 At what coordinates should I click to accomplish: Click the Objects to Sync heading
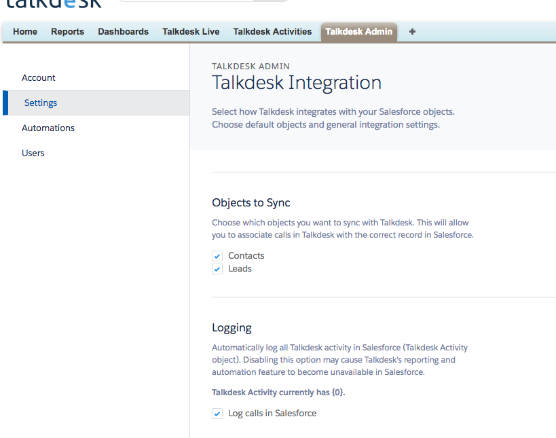[x=251, y=202]
